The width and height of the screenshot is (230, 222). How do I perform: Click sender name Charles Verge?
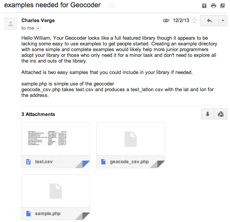click(38, 21)
